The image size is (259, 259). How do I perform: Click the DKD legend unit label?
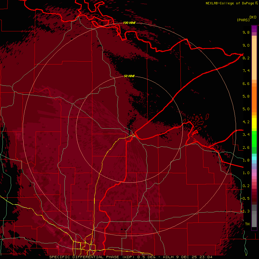pyautogui.click(x=253, y=17)
